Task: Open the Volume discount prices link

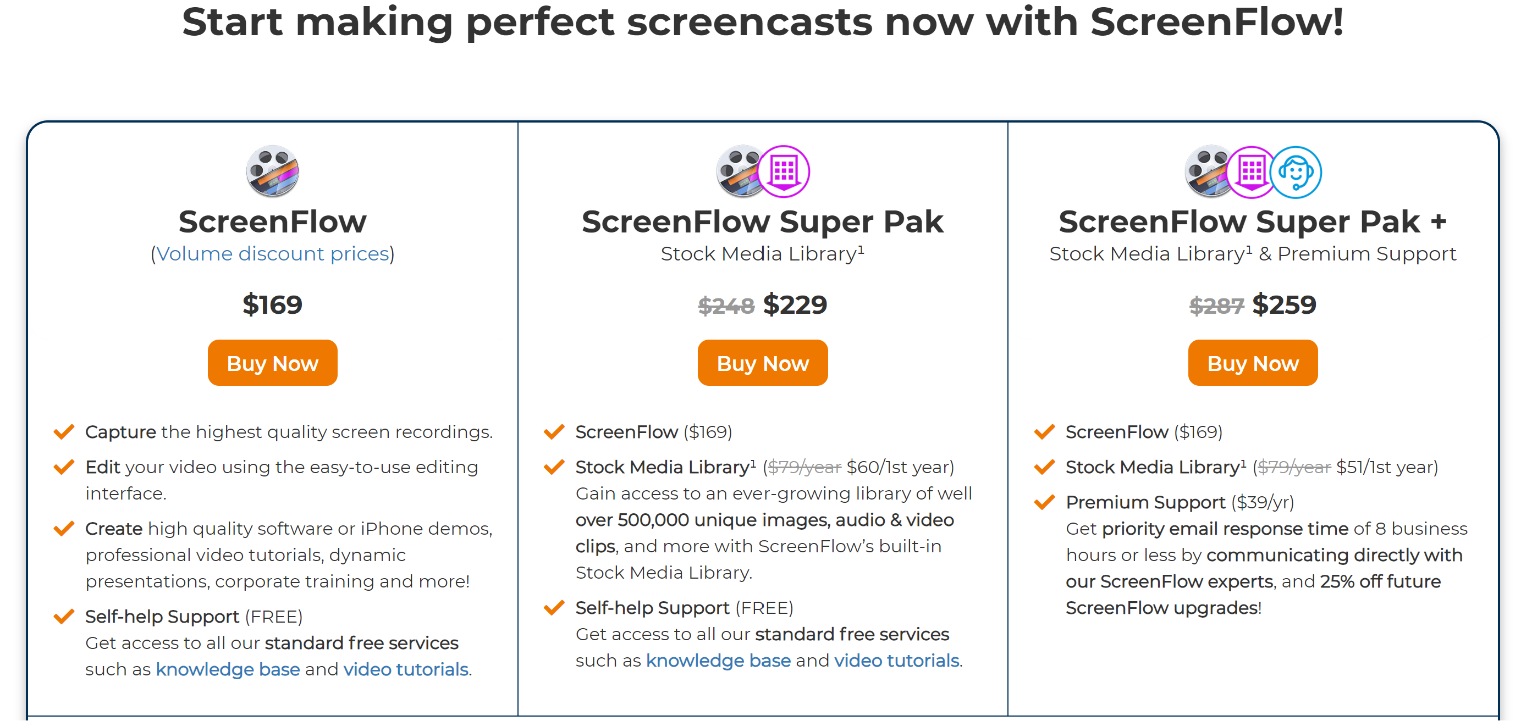Action: tap(272, 254)
